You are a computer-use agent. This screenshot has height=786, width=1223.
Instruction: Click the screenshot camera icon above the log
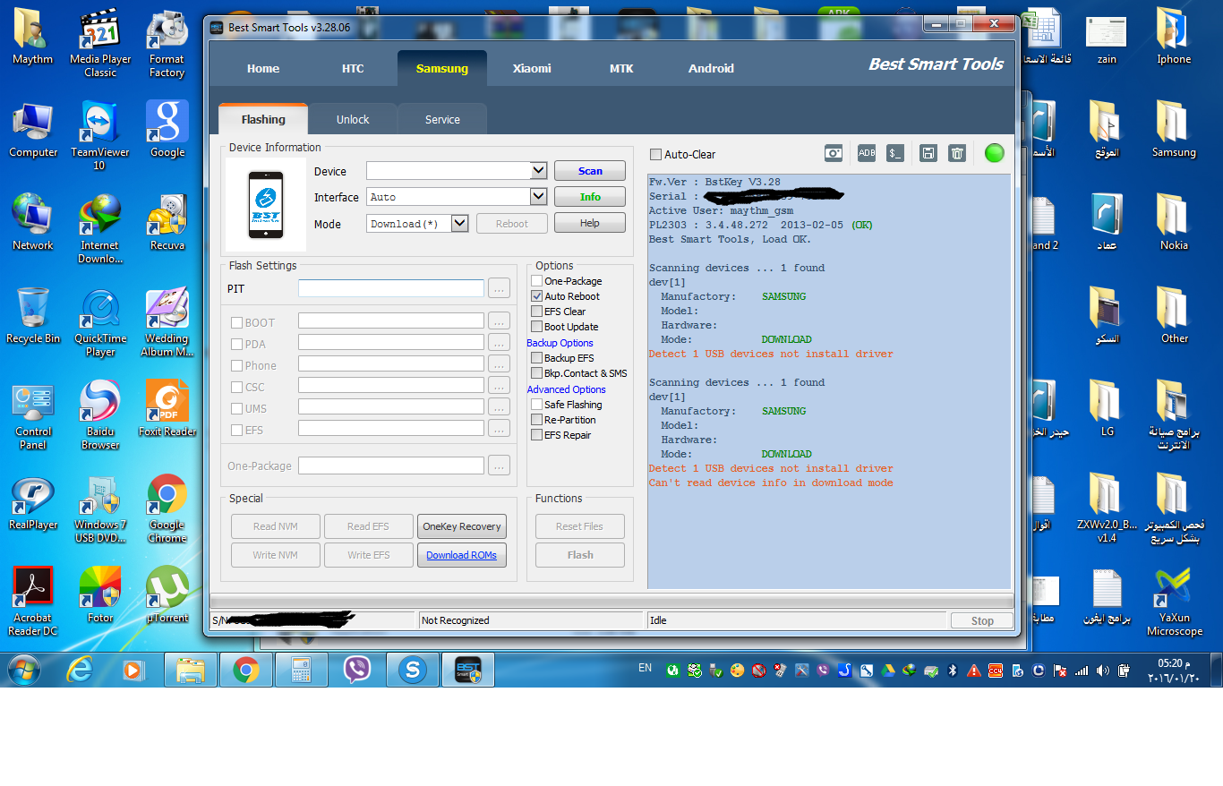[x=834, y=153]
